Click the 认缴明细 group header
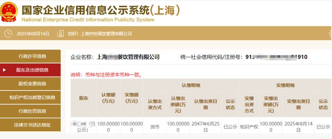This screenshot has height=139, width=332. [x=191, y=85]
